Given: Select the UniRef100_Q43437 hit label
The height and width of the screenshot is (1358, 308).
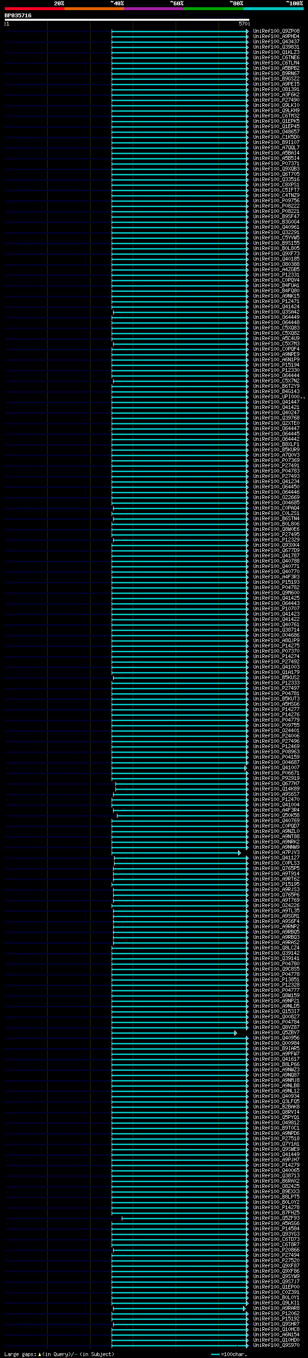Looking at the screenshot, I should 276,41.
